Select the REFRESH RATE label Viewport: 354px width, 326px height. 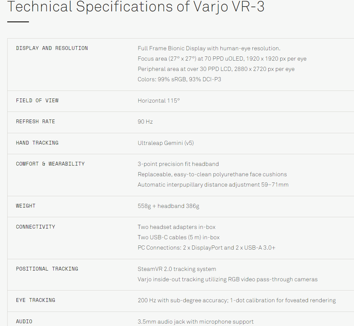(x=35, y=122)
